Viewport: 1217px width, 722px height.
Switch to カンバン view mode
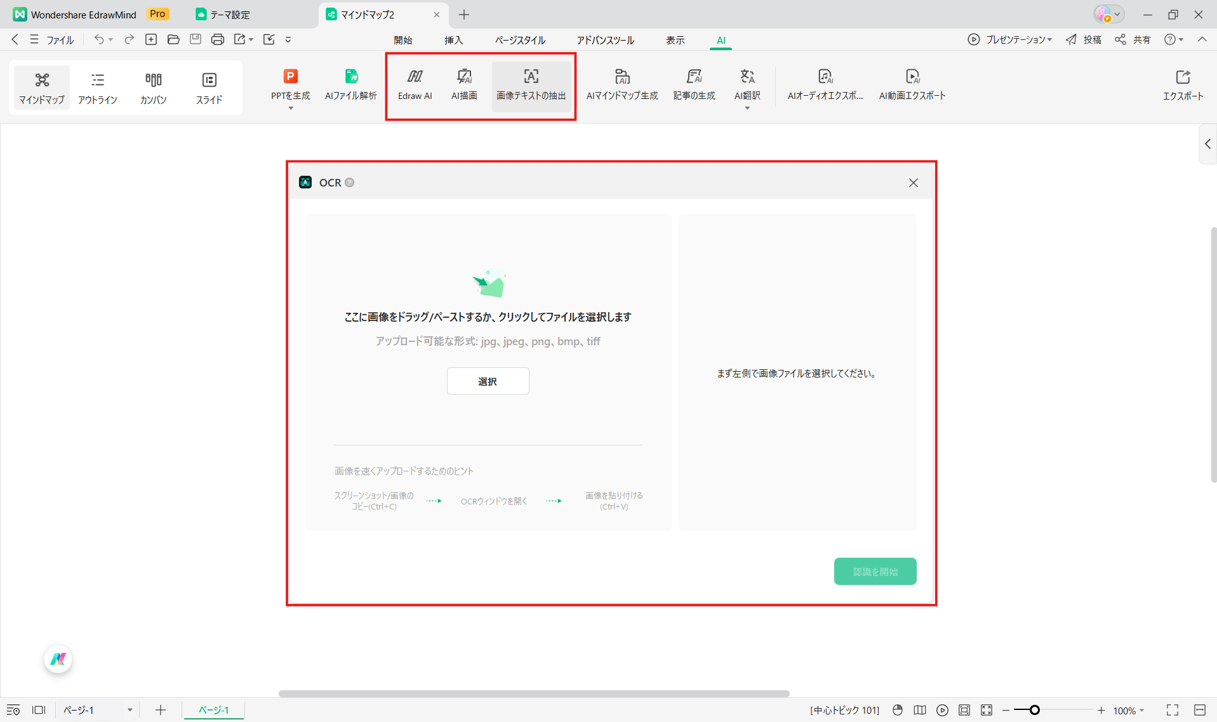(153, 87)
